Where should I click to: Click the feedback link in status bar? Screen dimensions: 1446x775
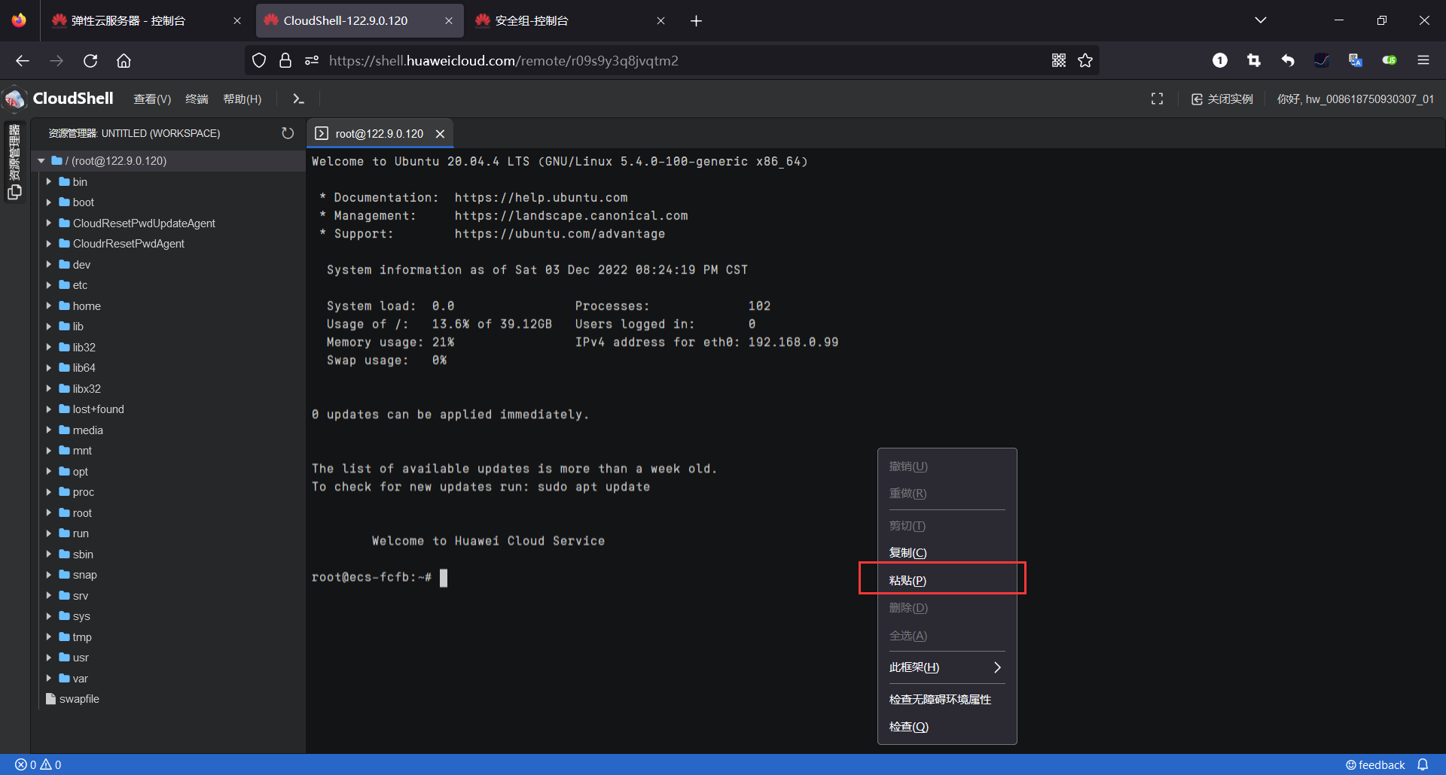click(x=1375, y=764)
